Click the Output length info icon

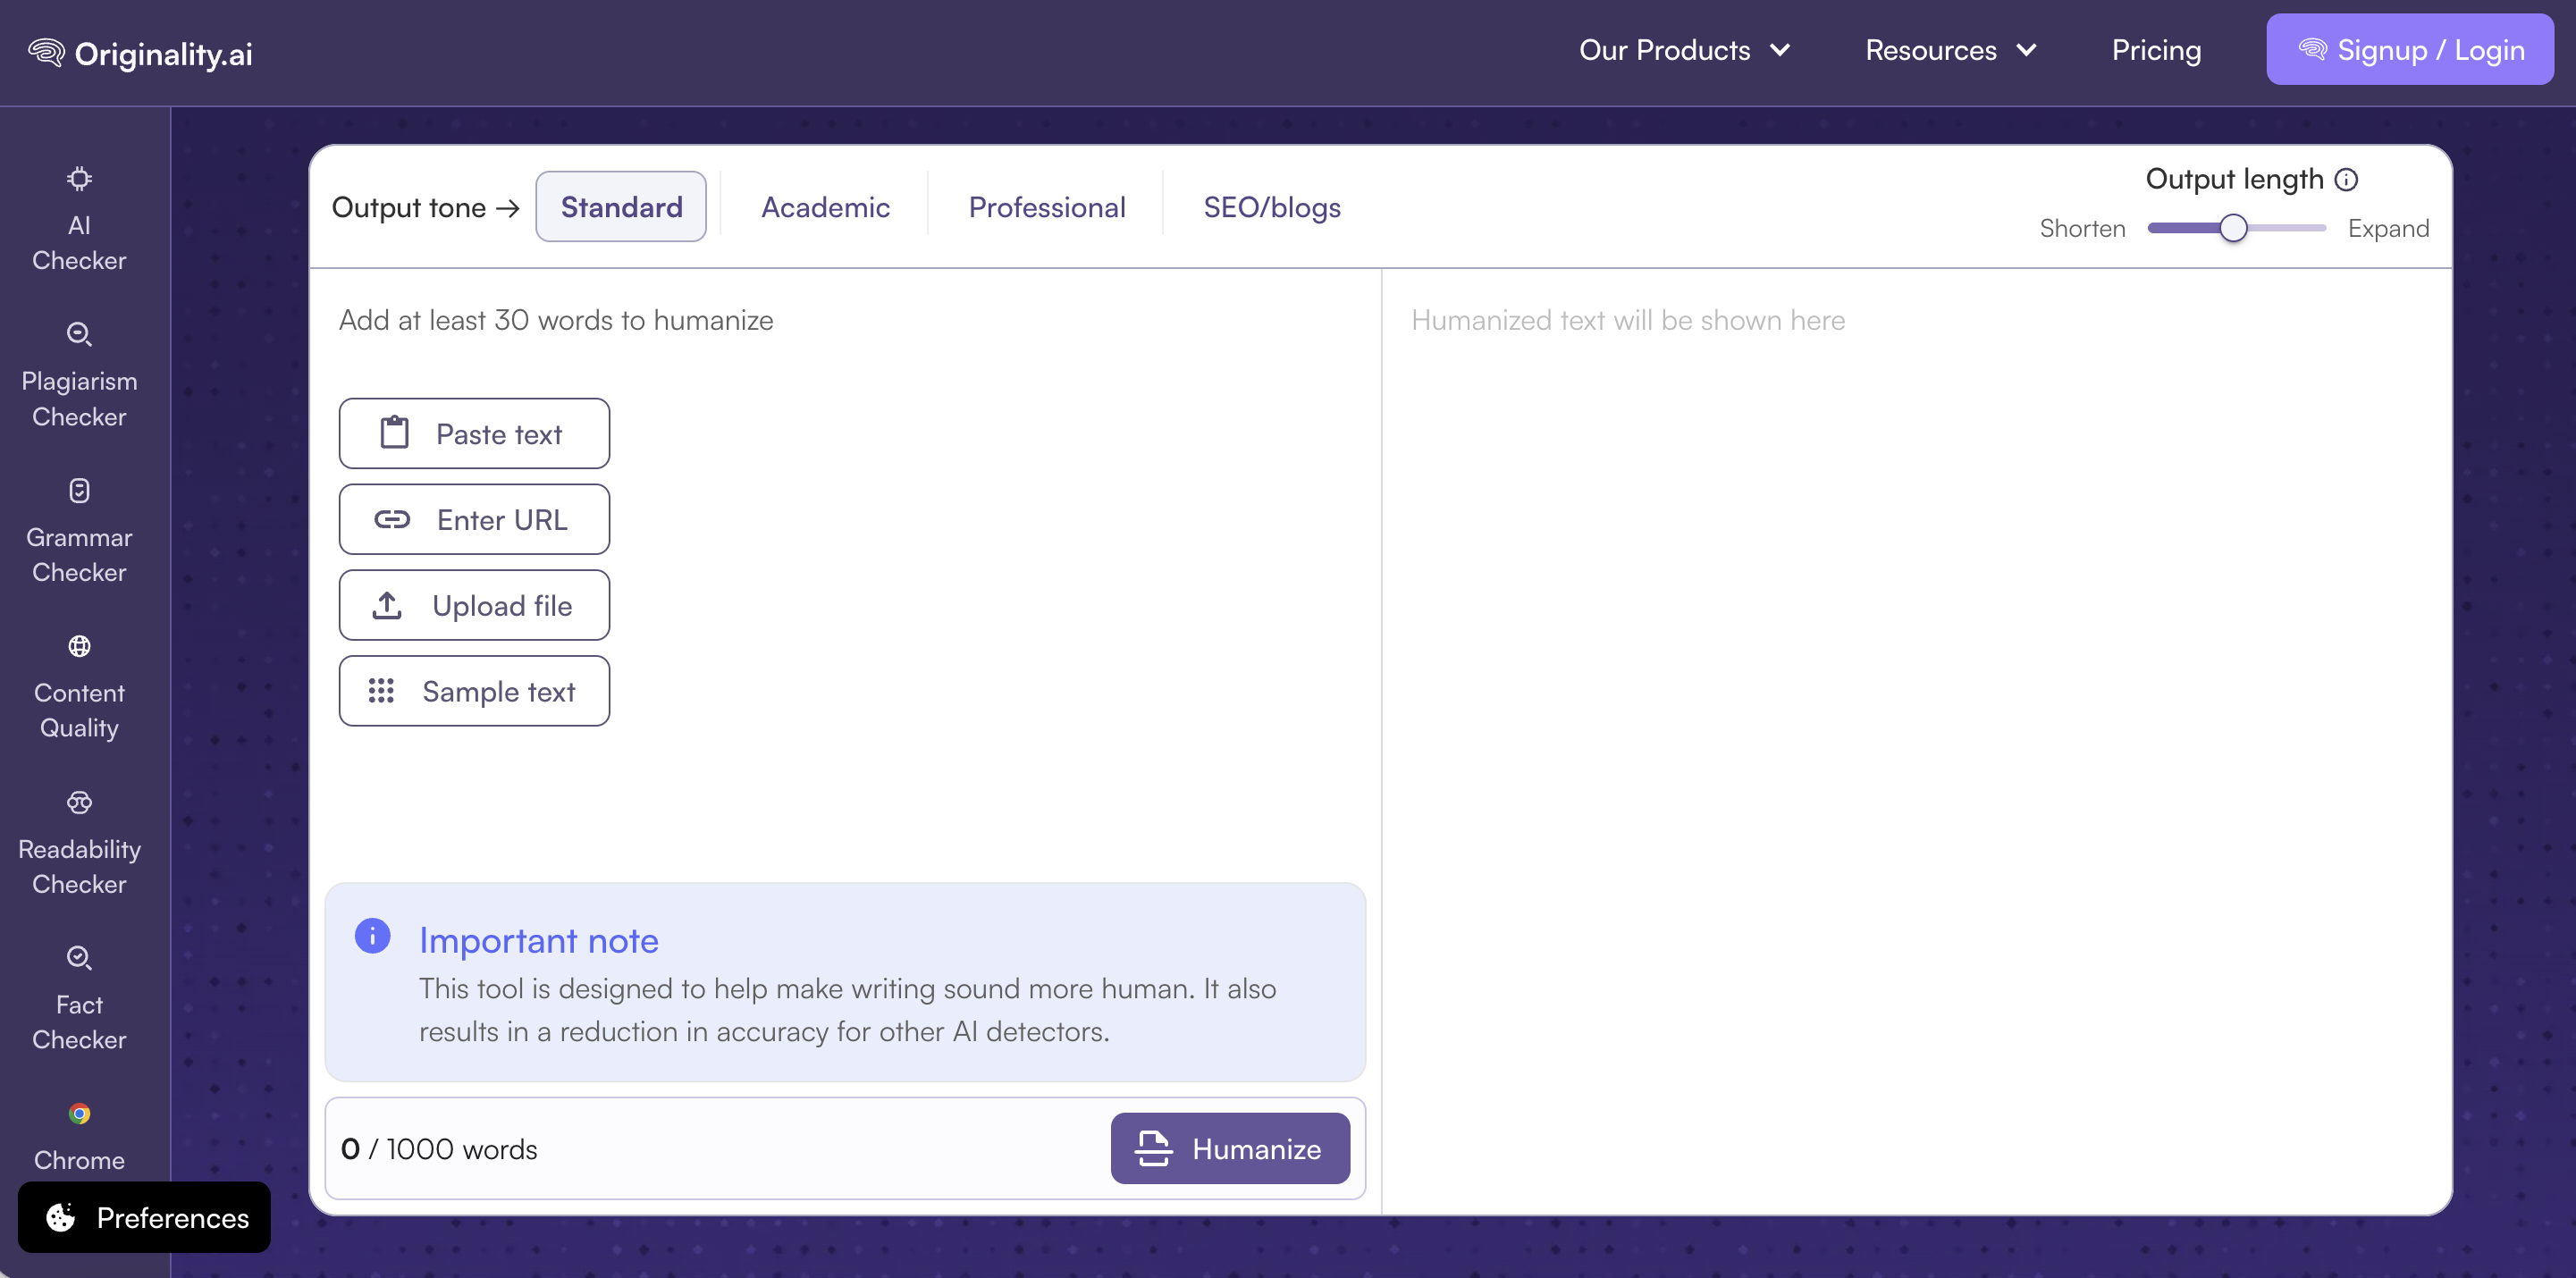click(2346, 179)
